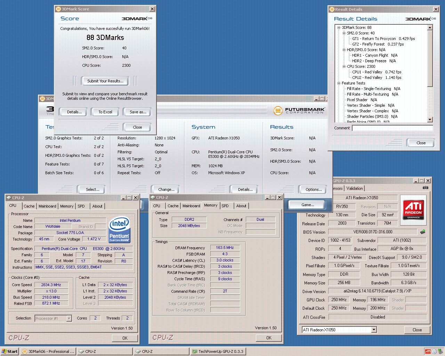Click the Disabled ATI CrossFire field
The image size is (445, 356).
(x=378, y=317)
